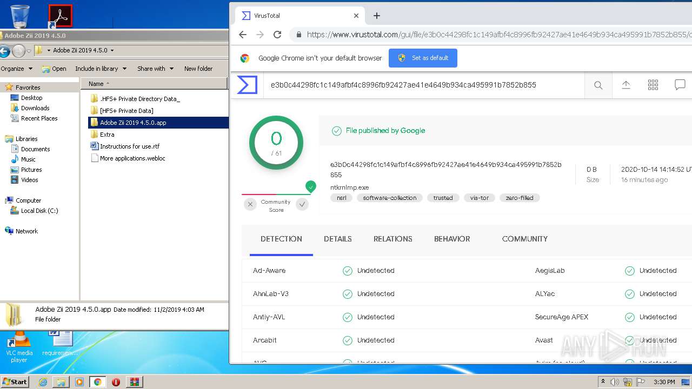Click the Explorer back button

pyautogui.click(x=4, y=51)
